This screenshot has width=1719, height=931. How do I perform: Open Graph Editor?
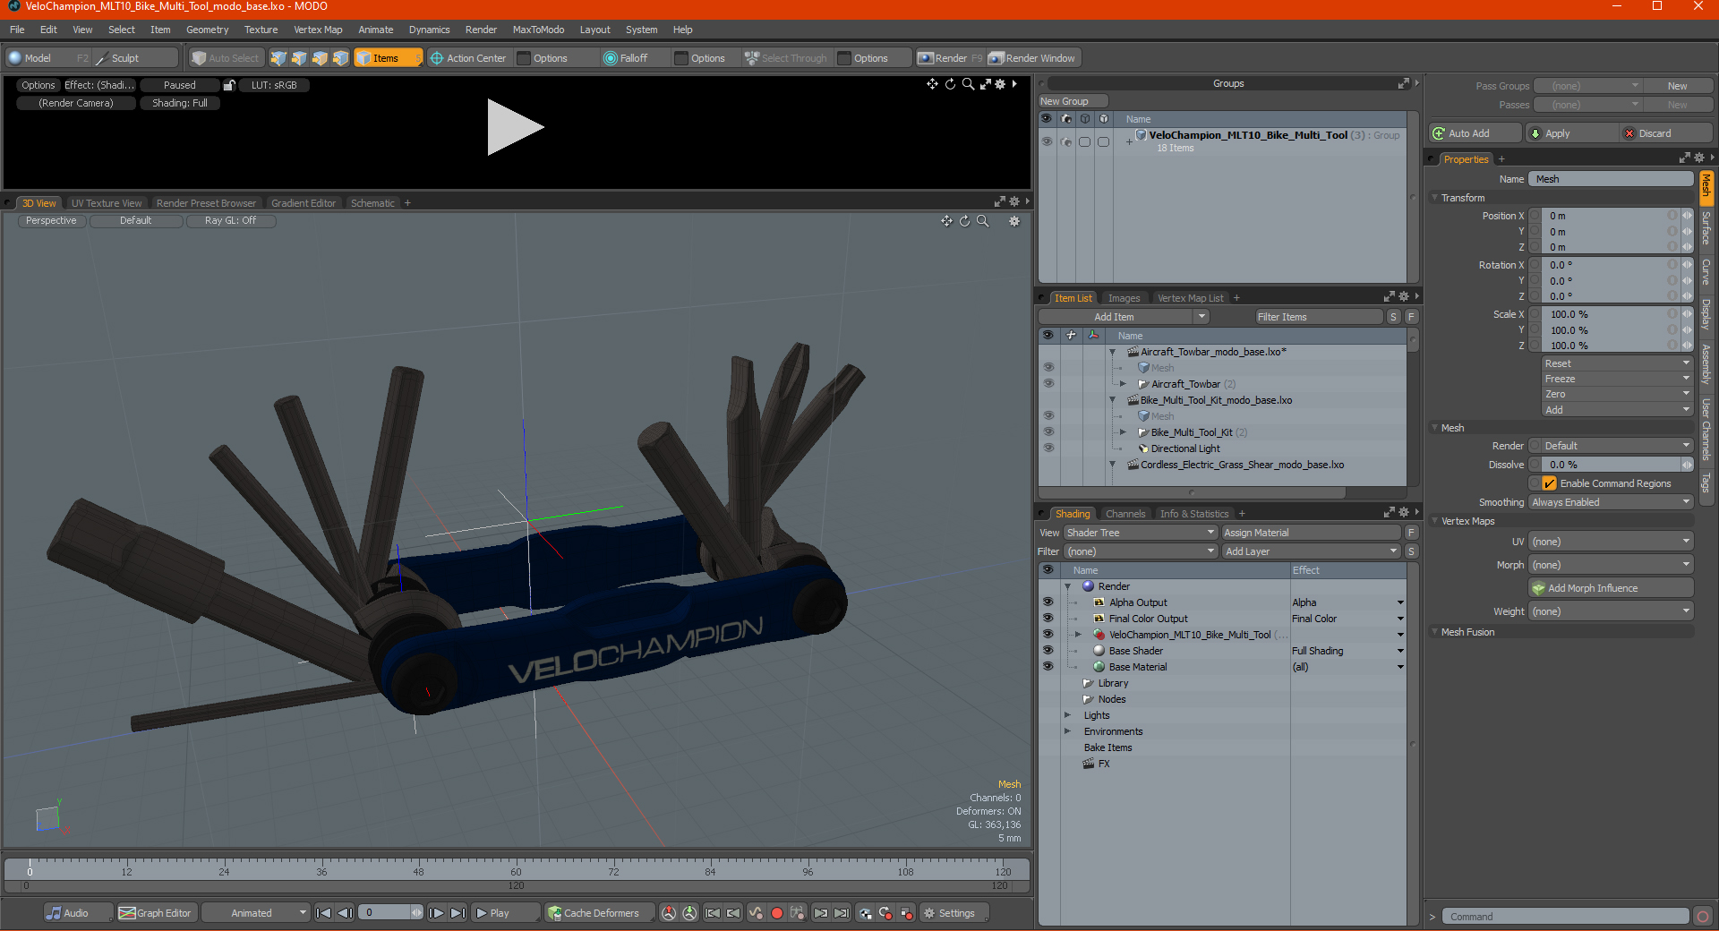(x=156, y=913)
